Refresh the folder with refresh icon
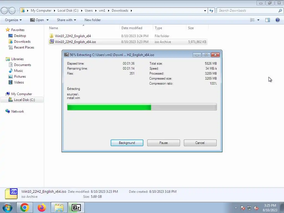This screenshot has height=213, width=284. pyautogui.click(x=211, y=11)
